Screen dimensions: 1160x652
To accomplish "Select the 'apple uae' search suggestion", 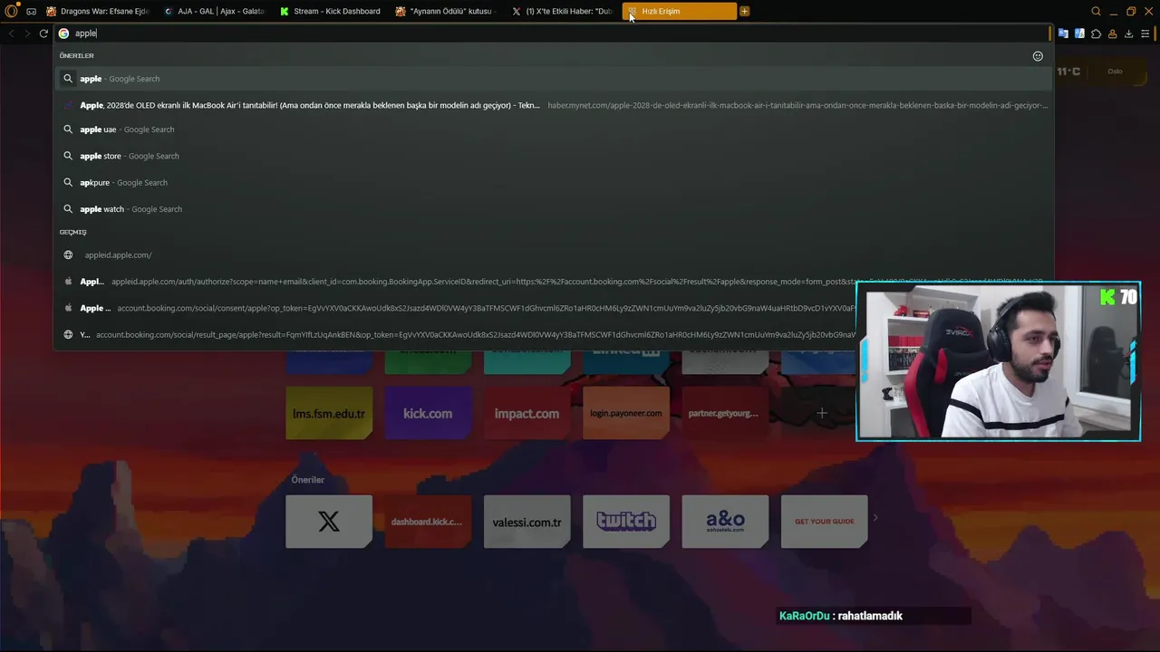I will pyautogui.click(x=553, y=129).
